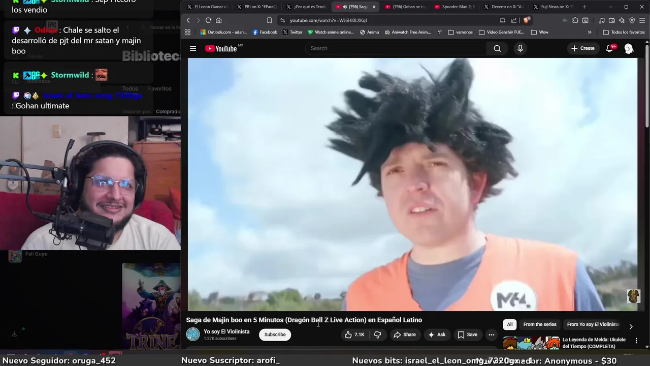
Task: Switch to ¿Por qué es Tendencia tab
Action: 306,7
